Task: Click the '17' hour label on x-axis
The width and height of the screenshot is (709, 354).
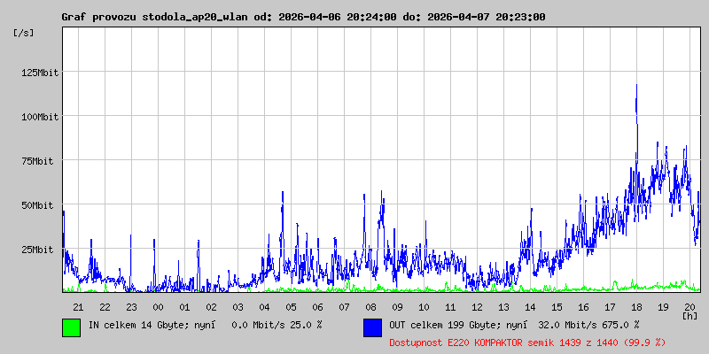Action: [x=610, y=307]
